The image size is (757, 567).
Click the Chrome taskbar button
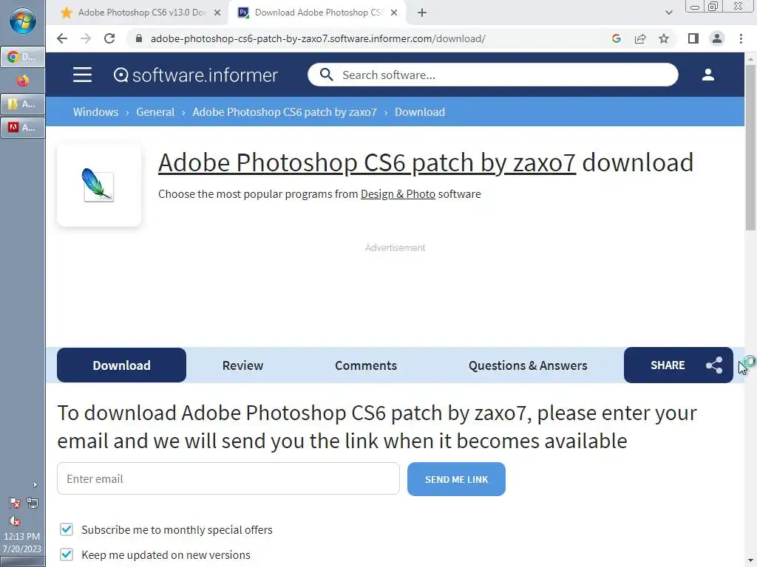pos(23,57)
